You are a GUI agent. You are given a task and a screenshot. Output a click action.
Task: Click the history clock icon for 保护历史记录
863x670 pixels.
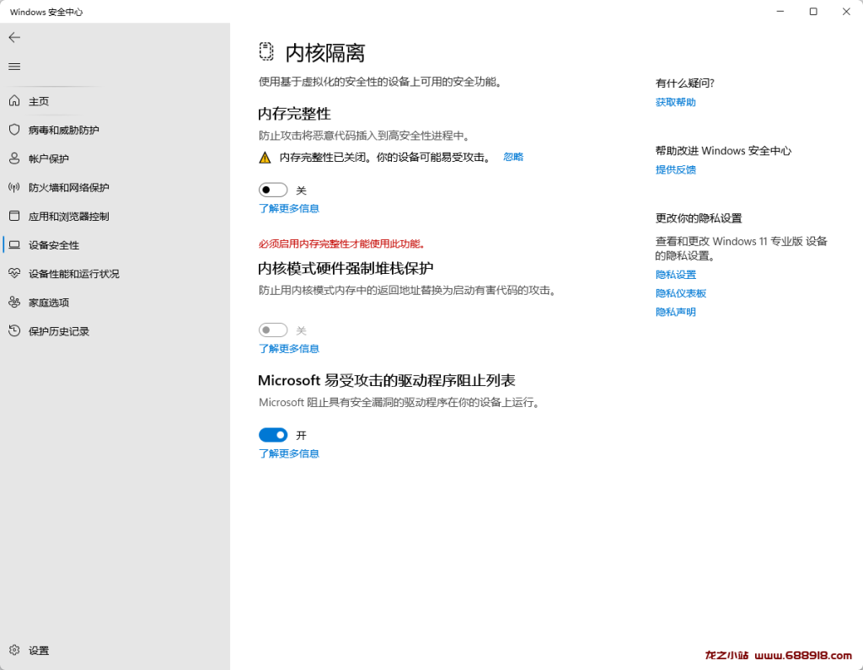tap(14, 331)
